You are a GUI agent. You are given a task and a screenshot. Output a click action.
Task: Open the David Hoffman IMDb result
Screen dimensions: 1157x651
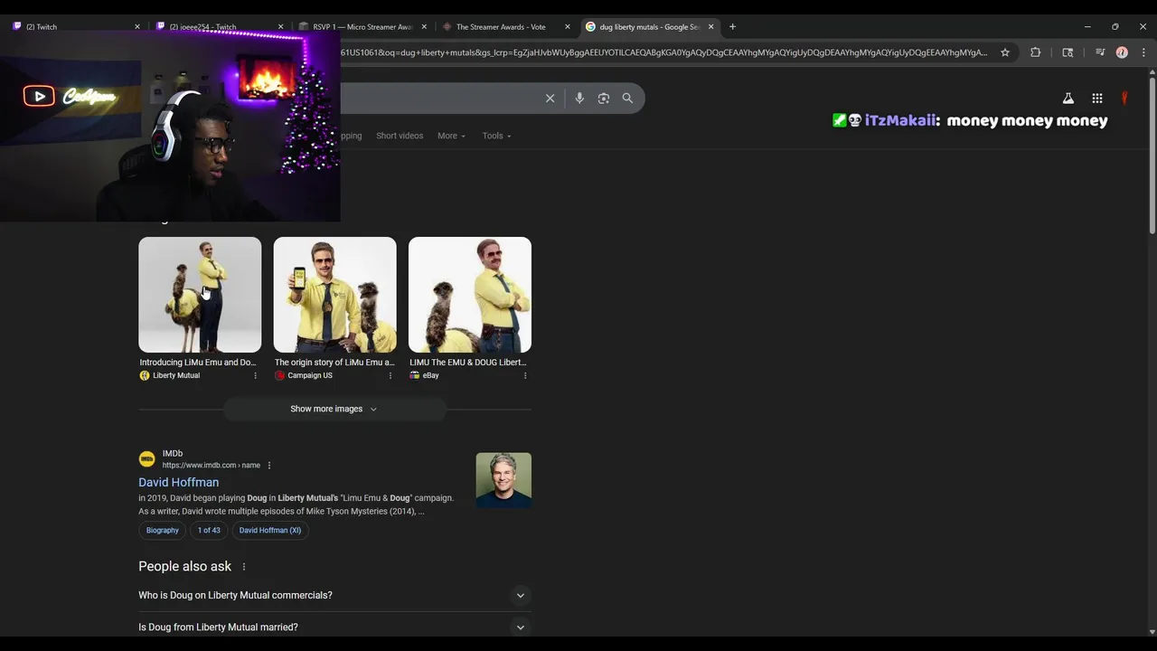coord(178,483)
